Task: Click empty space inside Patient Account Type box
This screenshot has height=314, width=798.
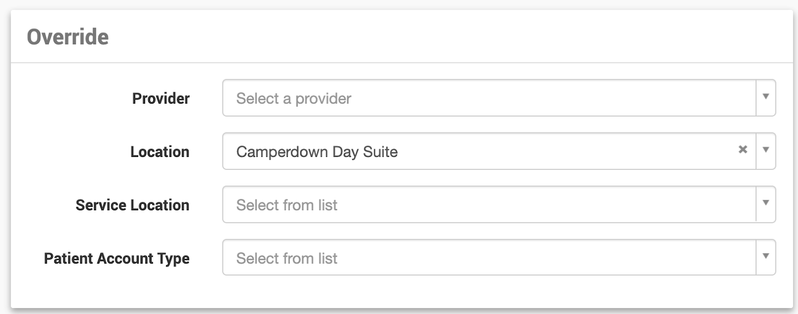Action: point(549,258)
